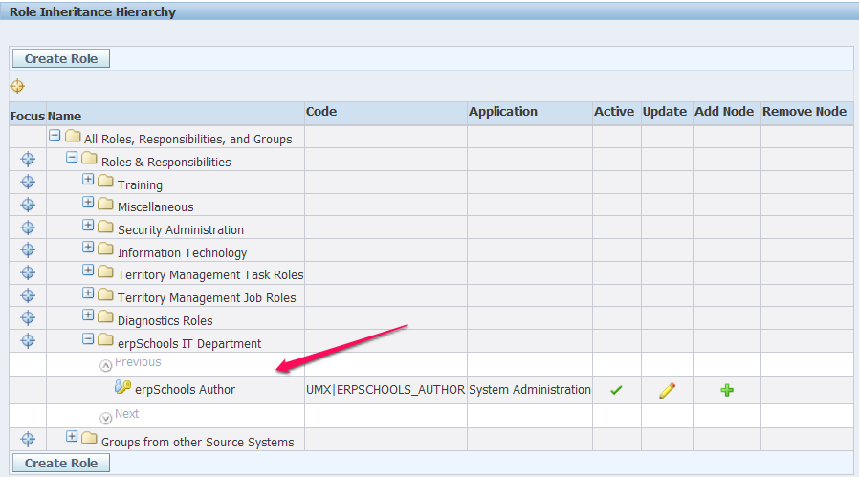859x477 pixels.
Task: Click the Next down-arrow icon
Action: click(106, 419)
